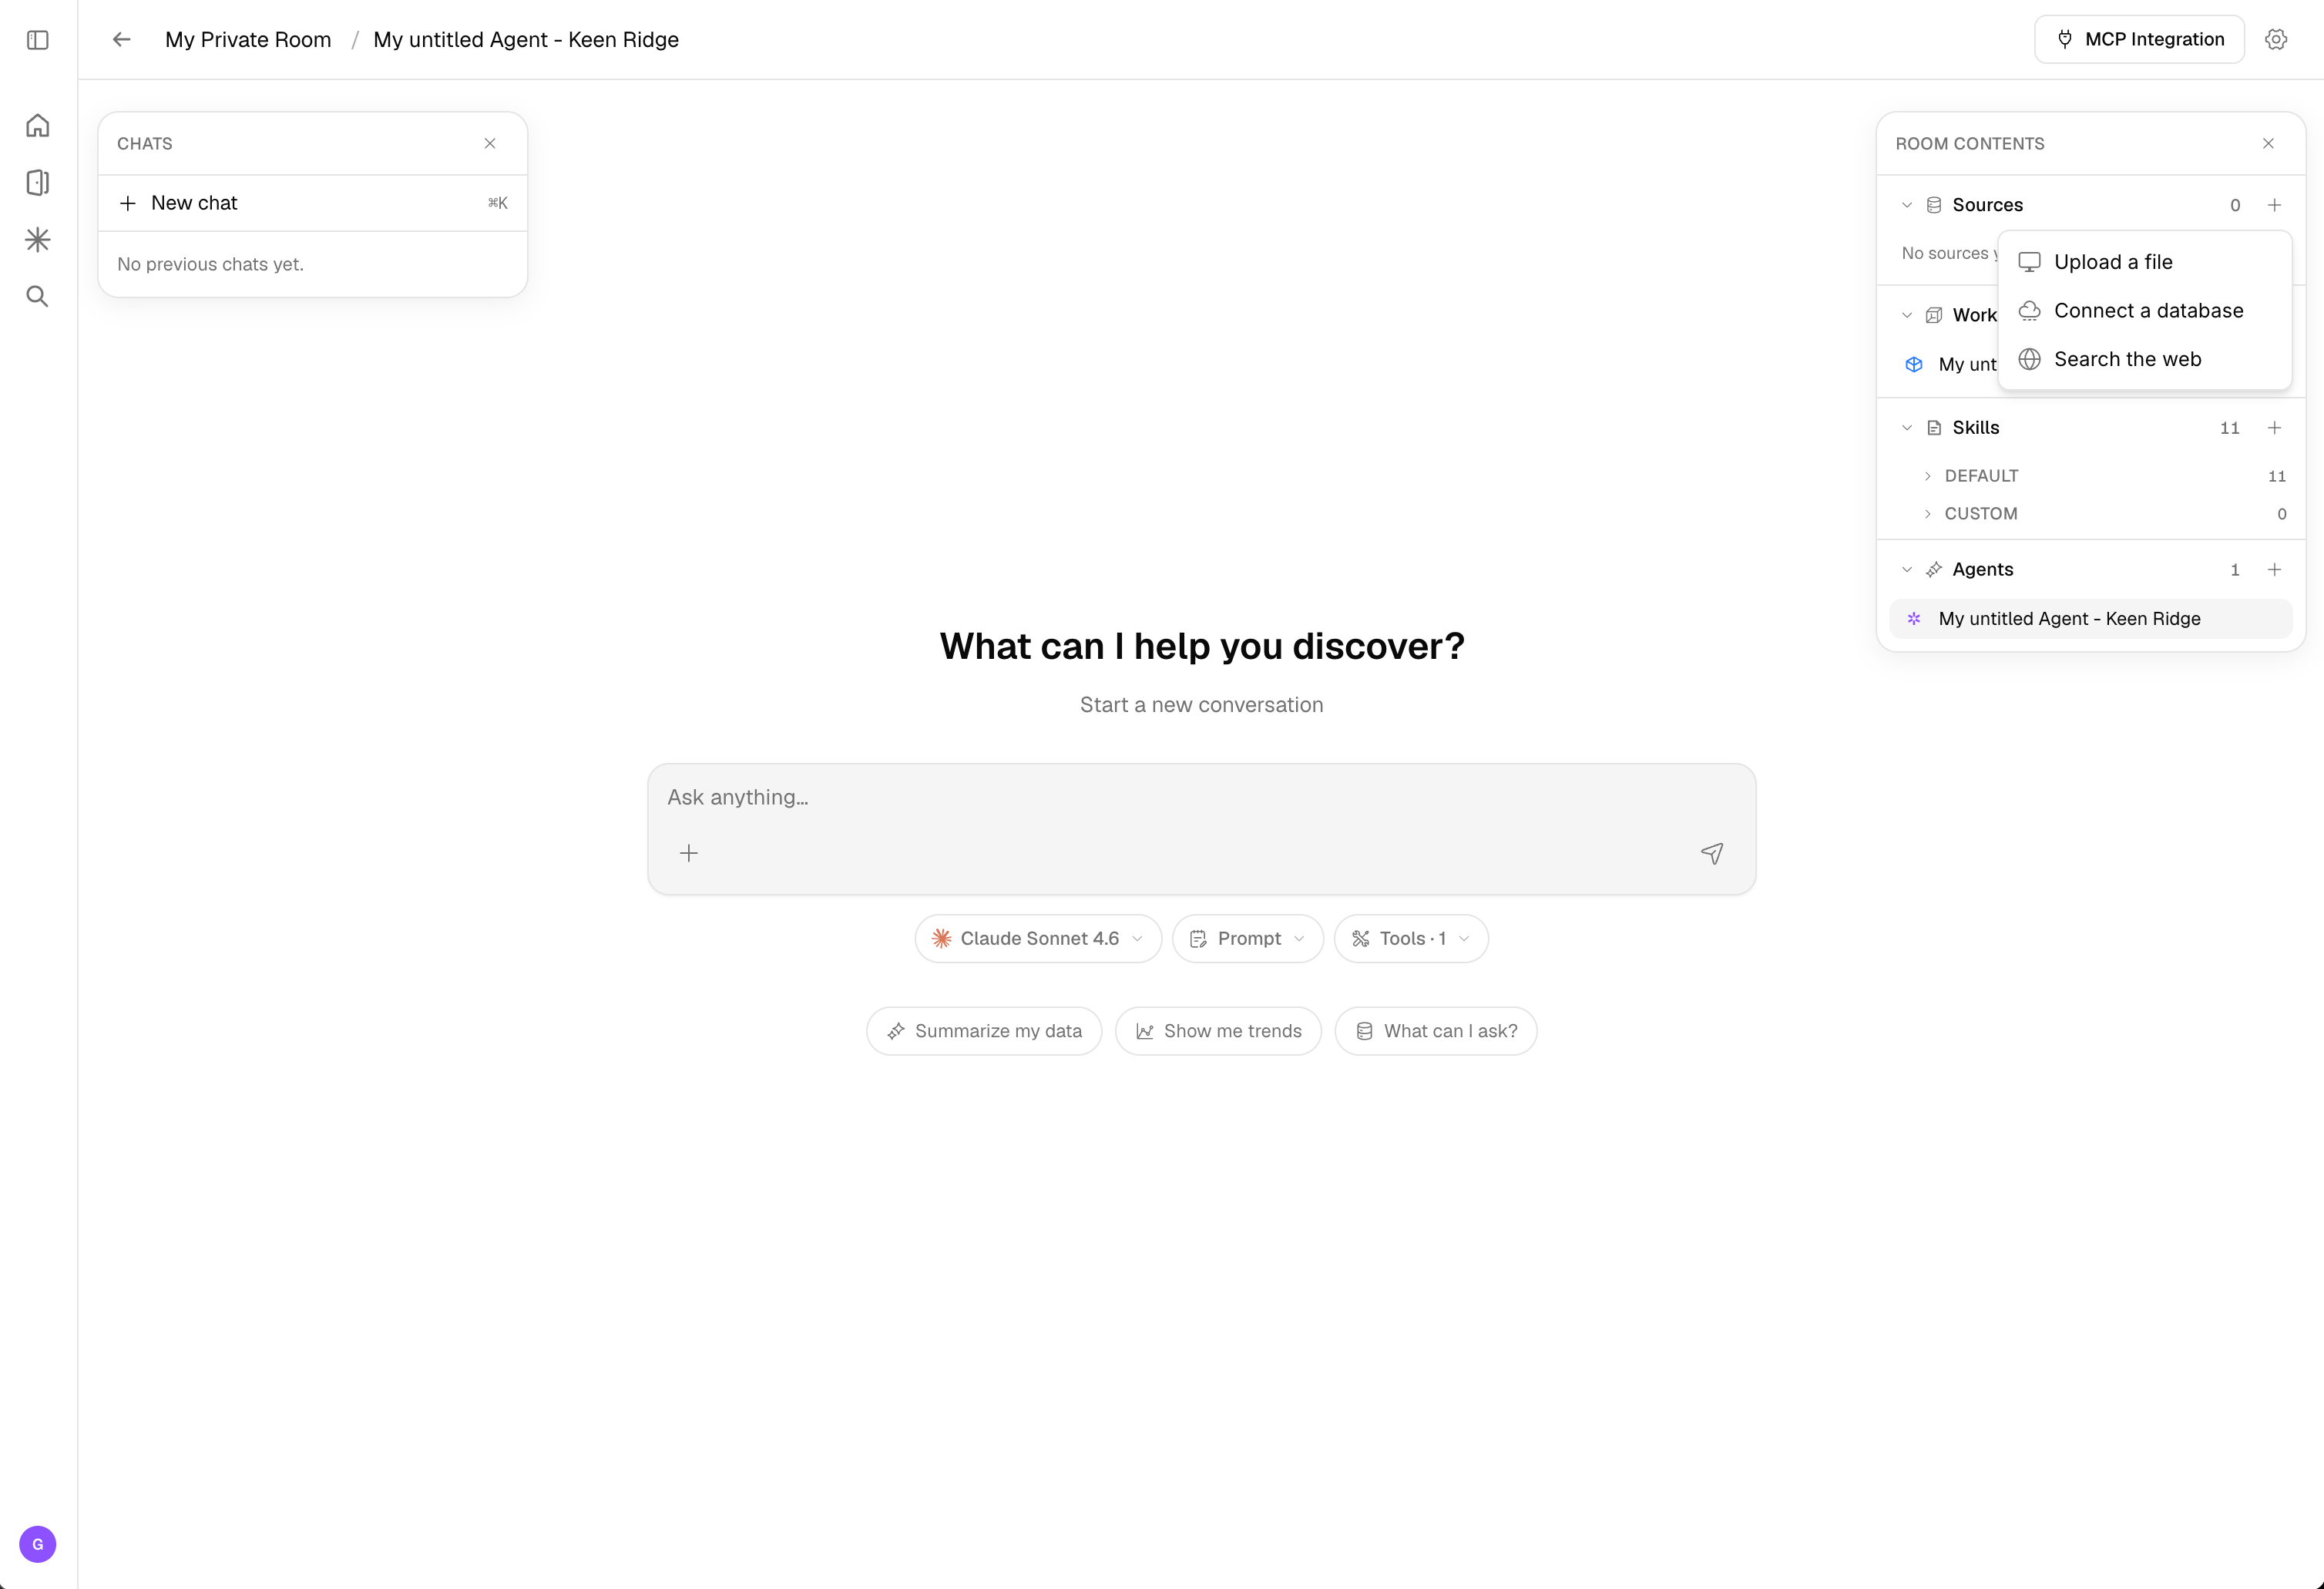Click What can I ask? suggestion
The width and height of the screenshot is (2324, 1589).
pos(1436,1031)
